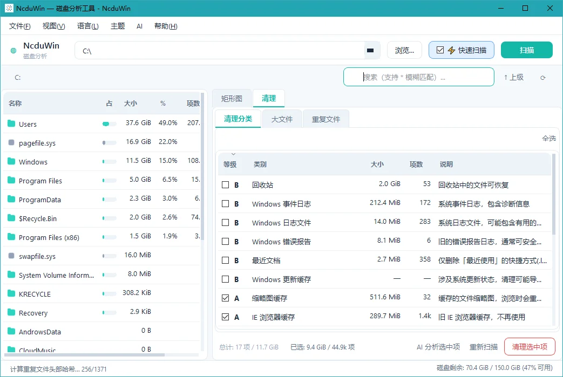Check the Windows 更新缓存 checkbox

pos(226,279)
